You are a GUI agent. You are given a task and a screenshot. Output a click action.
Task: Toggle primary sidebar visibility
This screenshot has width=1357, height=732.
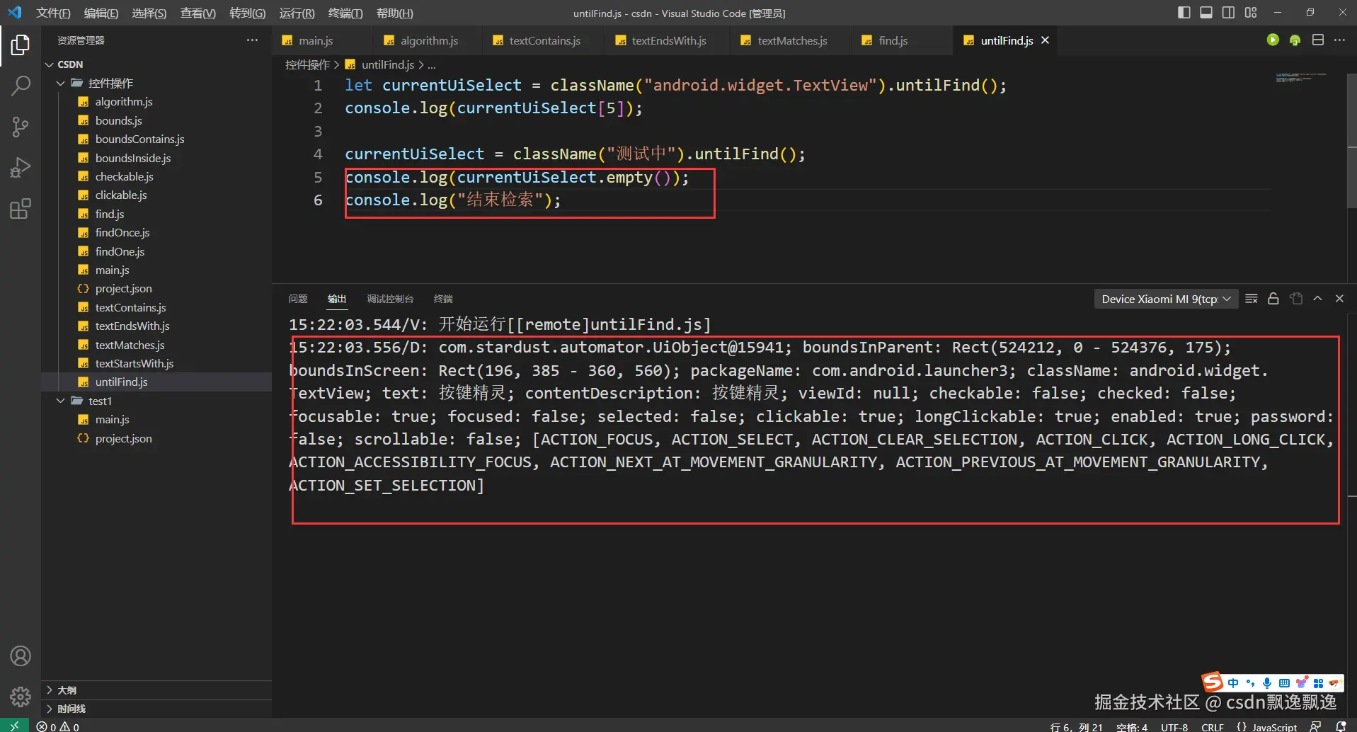tap(1184, 13)
